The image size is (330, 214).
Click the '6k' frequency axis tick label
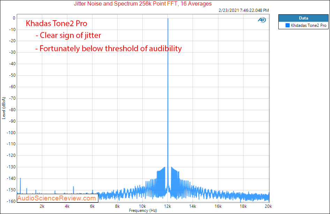click(x=92, y=206)
